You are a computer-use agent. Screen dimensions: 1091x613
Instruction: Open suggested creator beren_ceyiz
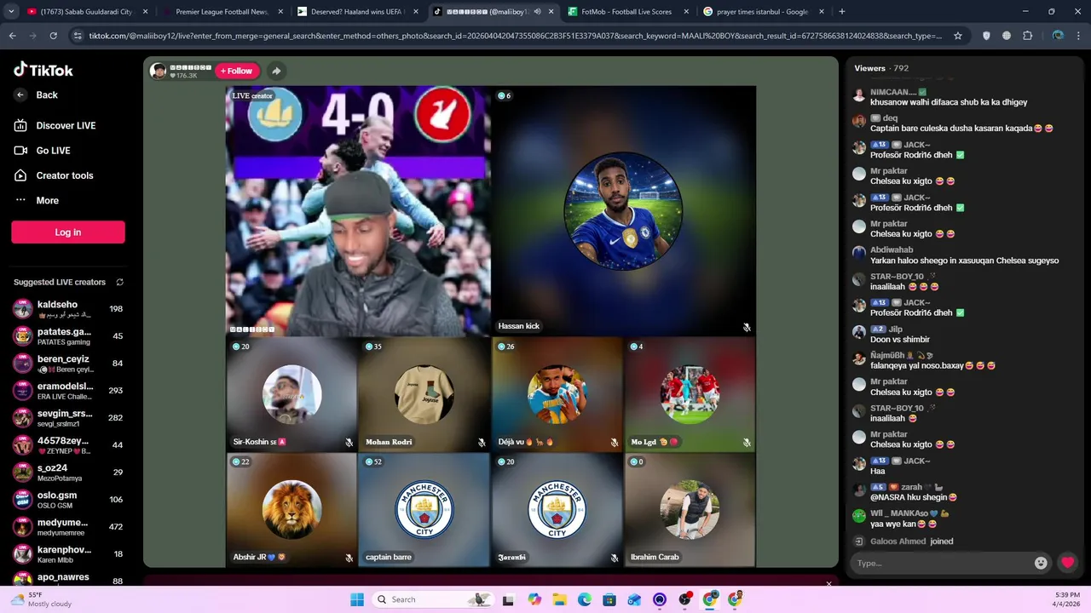point(68,364)
